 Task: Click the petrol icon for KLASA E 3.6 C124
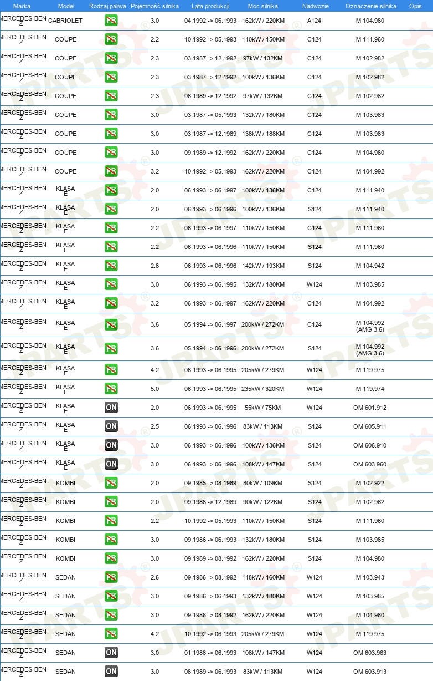111,324
